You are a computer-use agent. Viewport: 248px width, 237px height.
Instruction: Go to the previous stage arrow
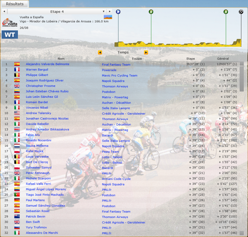click(4, 12)
